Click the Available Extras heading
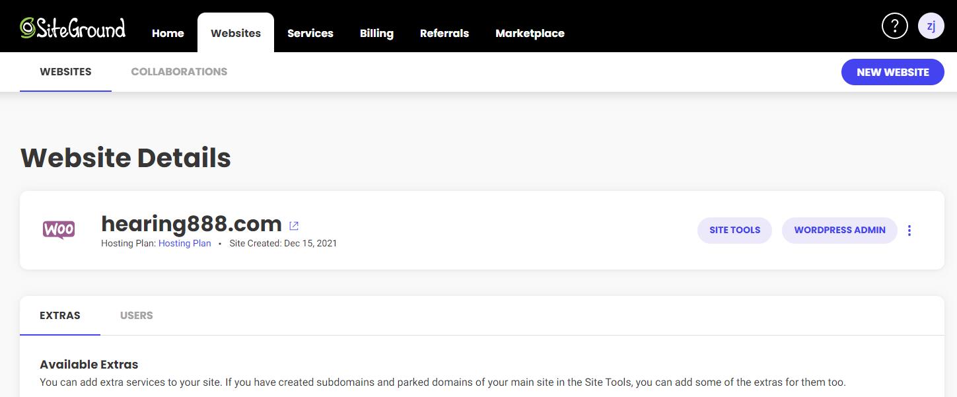The width and height of the screenshot is (957, 397). tap(89, 364)
